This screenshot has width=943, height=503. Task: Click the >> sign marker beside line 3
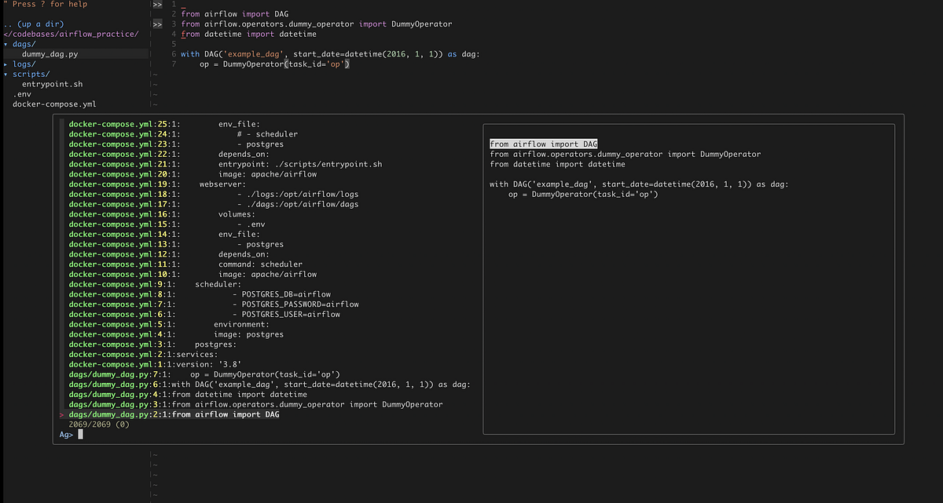pyautogui.click(x=156, y=24)
